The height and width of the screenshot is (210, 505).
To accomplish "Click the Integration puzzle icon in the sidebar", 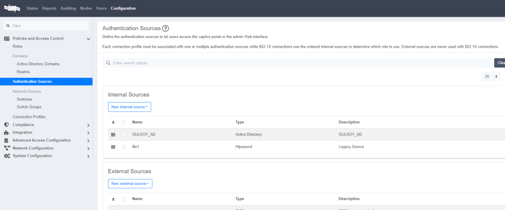I will (7, 133).
